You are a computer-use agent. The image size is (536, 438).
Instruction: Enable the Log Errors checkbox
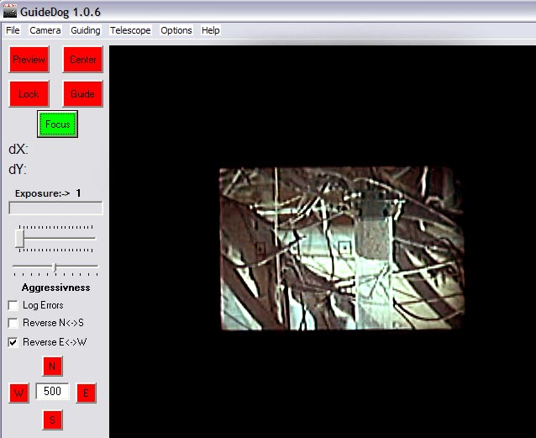point(13,305)
